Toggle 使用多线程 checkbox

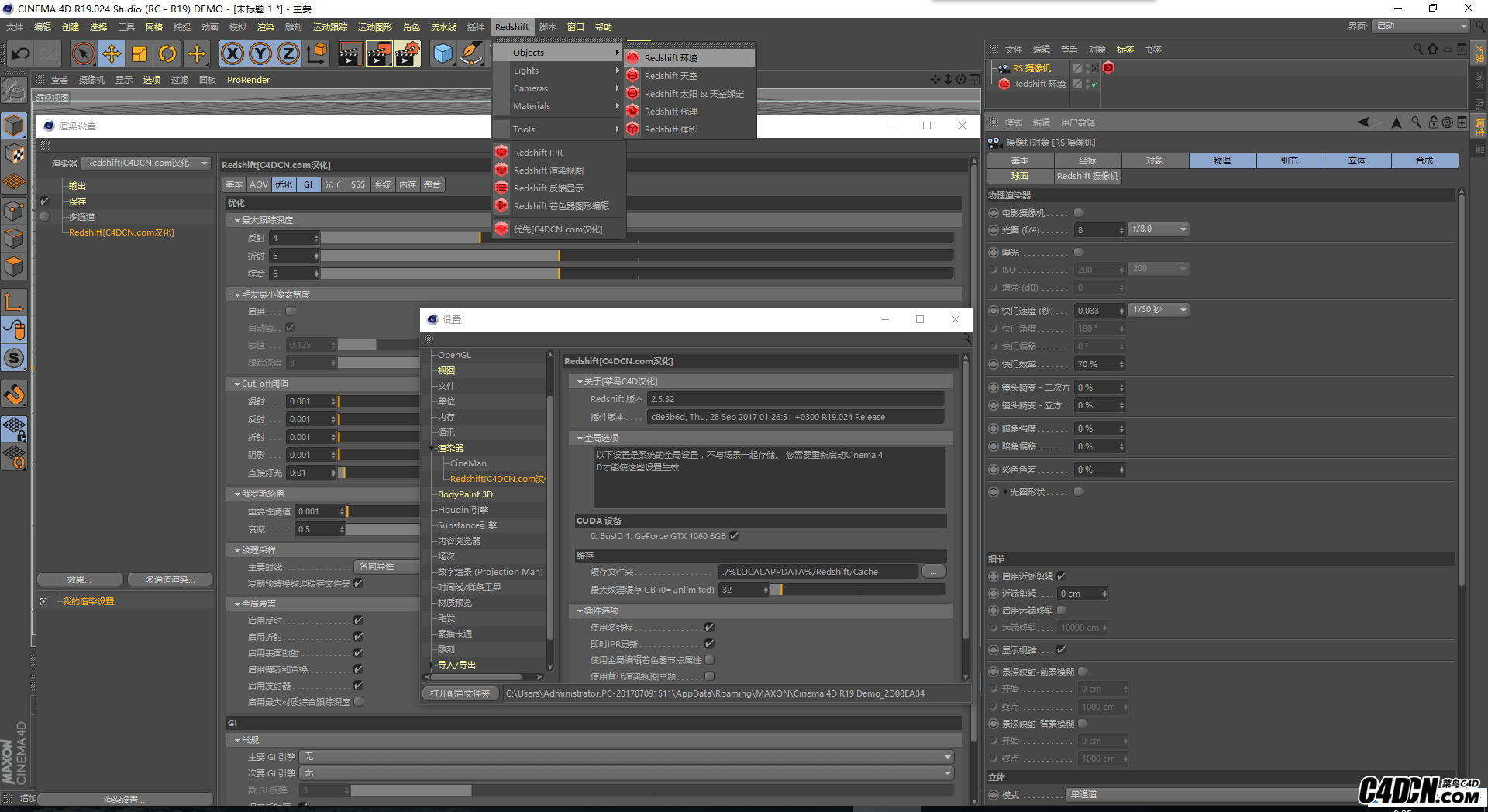[x=709, y=627]
